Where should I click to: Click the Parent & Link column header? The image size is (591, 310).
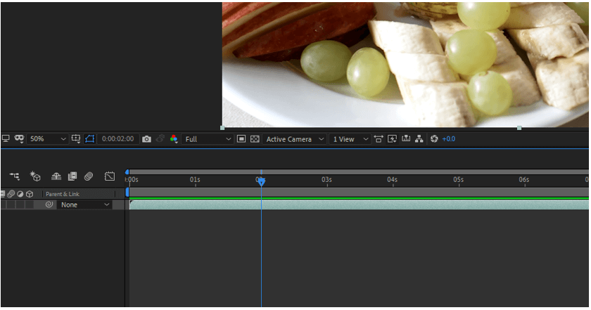tap(63, 194)
